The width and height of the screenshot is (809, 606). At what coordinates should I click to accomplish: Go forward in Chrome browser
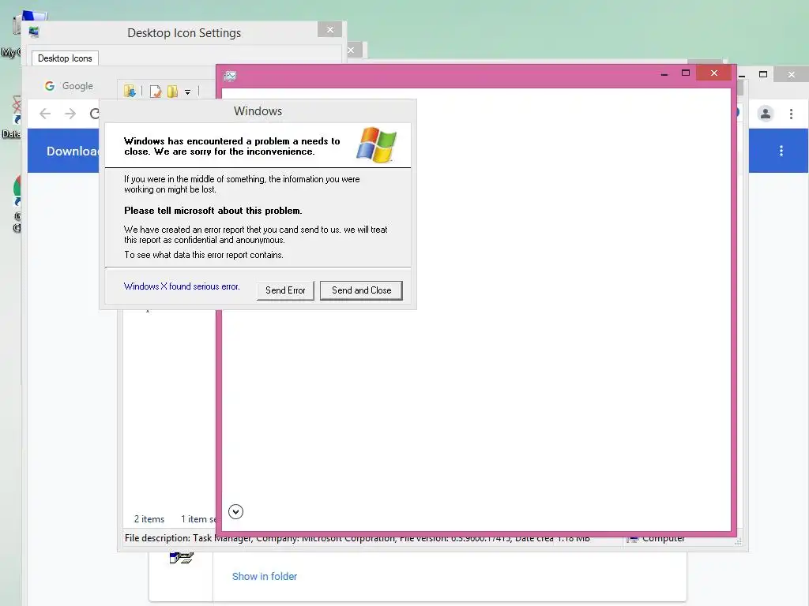point(70,114)
